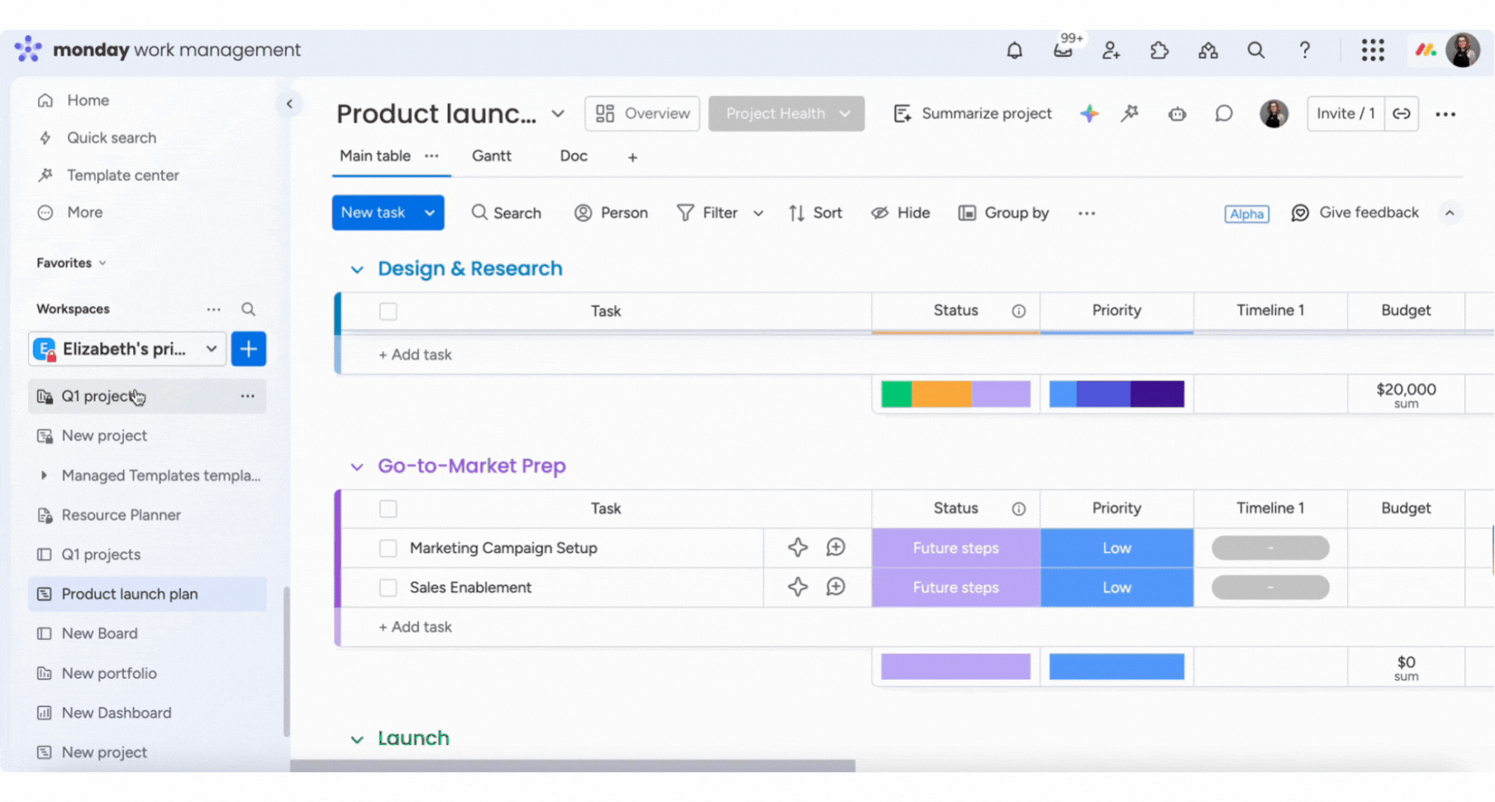Check the Sales Enablement row checkbox
The height and width of the screenshot is (802, 1495).
[388, 587]
